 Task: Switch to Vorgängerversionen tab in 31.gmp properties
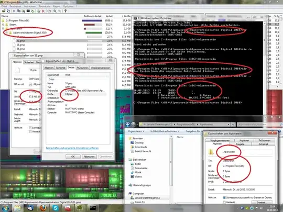coord(100,68)
